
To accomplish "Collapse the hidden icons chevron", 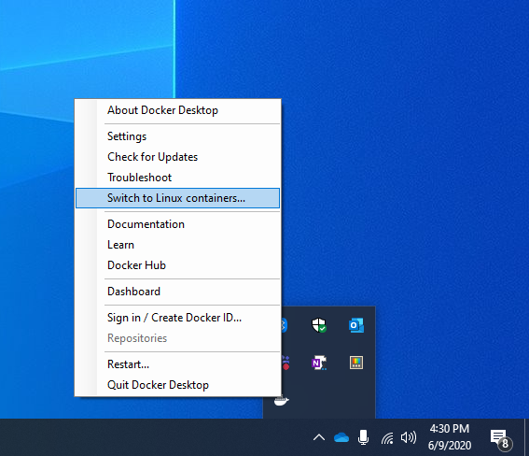I will coord(319,437).
